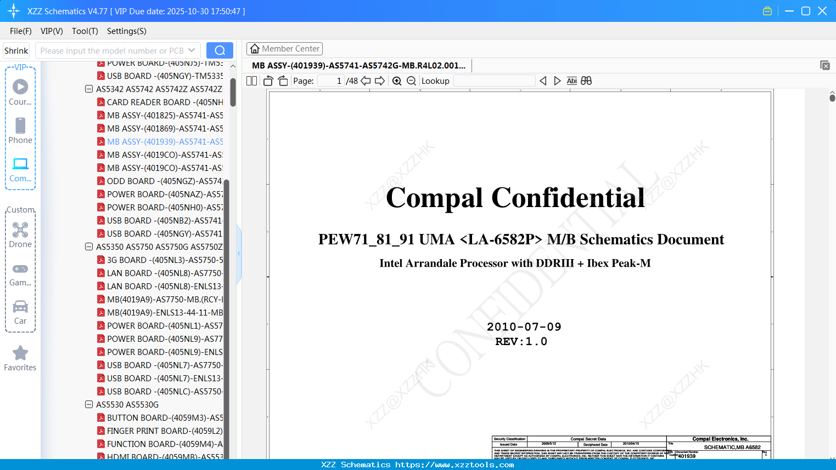836x470 pixels.
Task: Open the Drone category in sidebar
Action: click(x=20, y=235)
